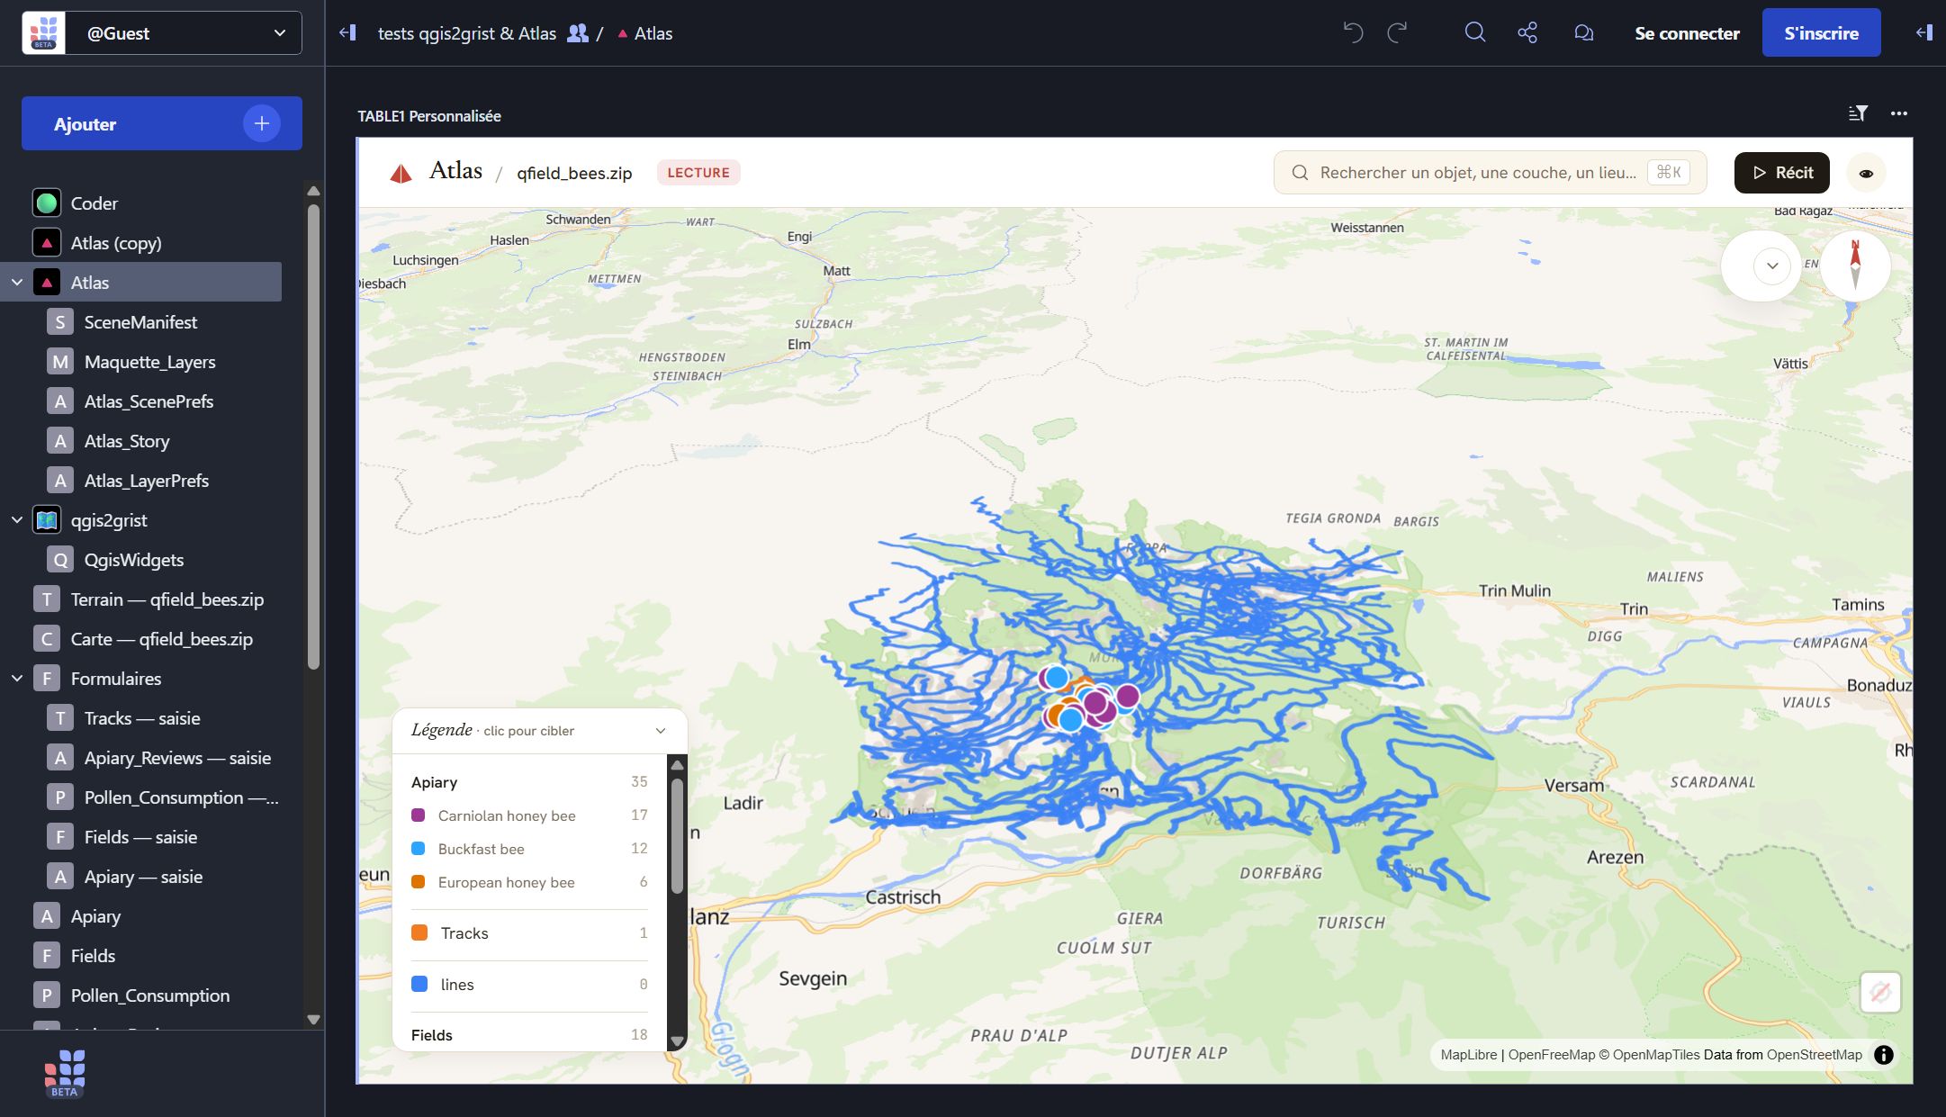Open Tracks — saisie form page

click(142, 718)
